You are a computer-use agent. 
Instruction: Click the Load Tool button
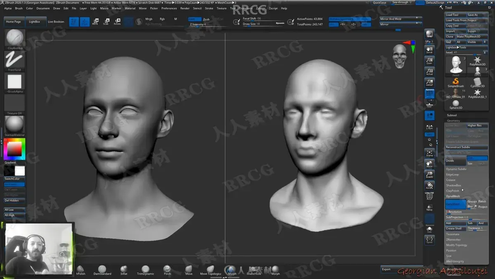[x=455, y=15]
